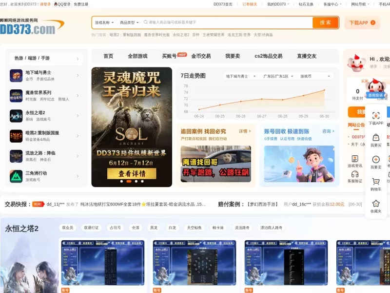The width and height of the screenshot is (390, 293).
Task: Open the 流放之路:降临 game icon
Action: pyautogui.click(x=16, y=156)
